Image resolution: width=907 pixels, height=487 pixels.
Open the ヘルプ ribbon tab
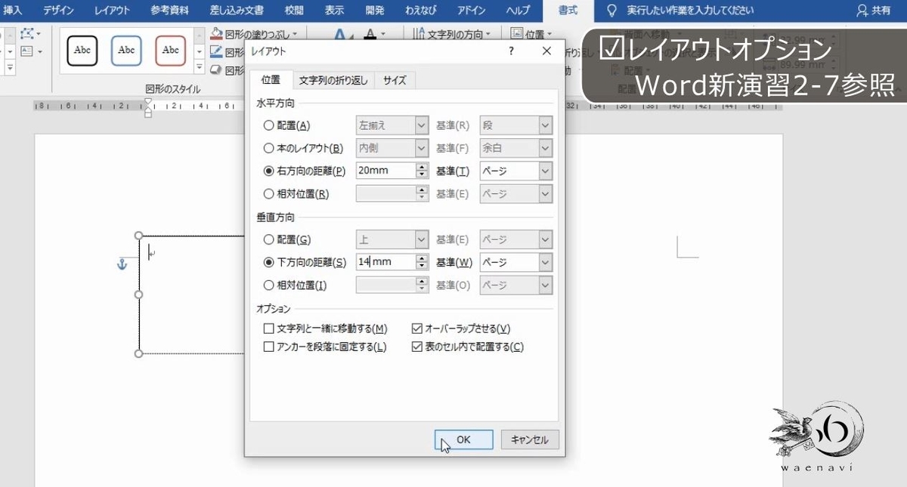pyautogui.click(x=518, y=11)
